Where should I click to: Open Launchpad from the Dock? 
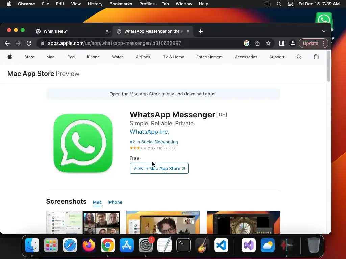51,245
